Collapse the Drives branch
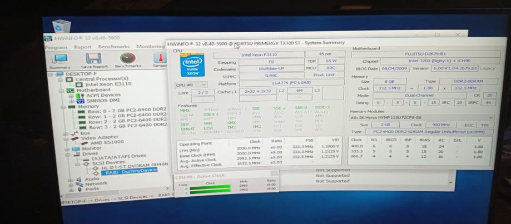 68,155
